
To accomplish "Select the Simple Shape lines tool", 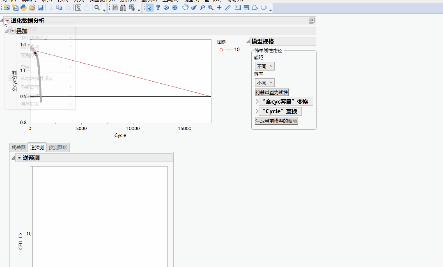I will point(246,8).
